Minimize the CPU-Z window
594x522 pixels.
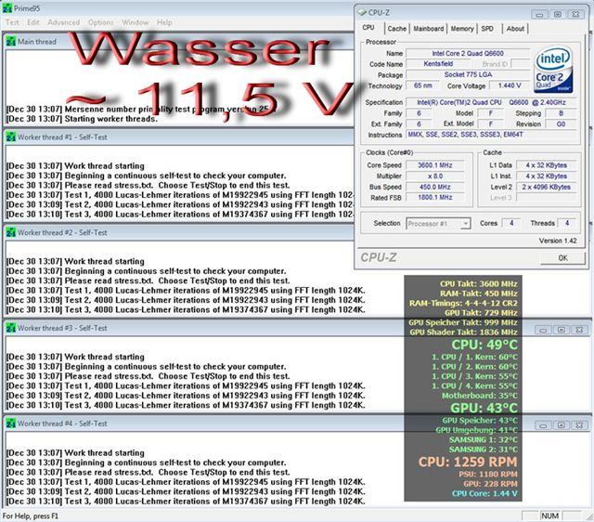[x=539, y=15]
